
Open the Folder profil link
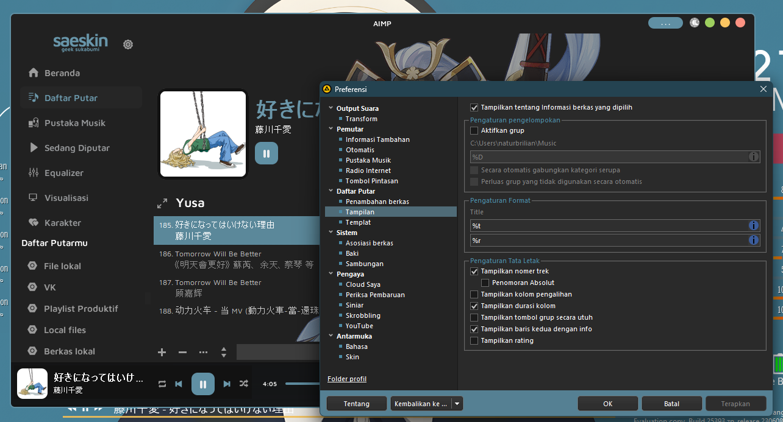tap(347, 379)
